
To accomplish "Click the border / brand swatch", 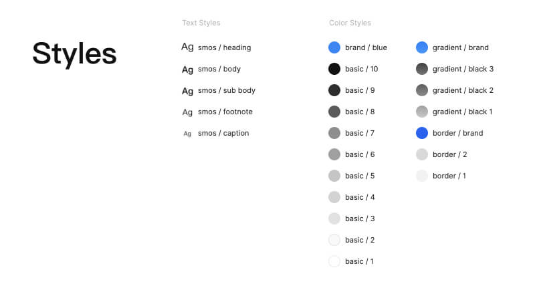I will tap(422, 133).
